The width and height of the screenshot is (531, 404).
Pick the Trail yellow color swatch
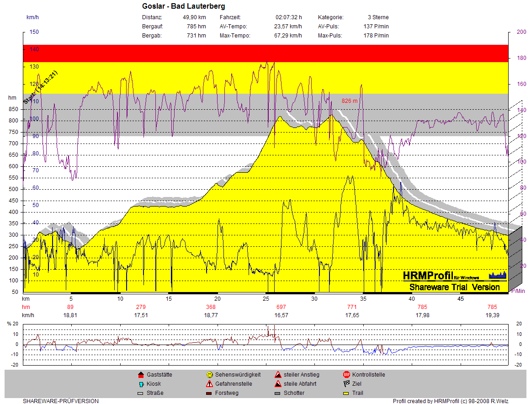pos(346,393)
